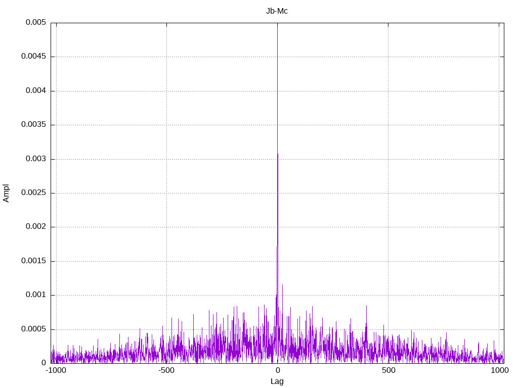Click the 0.0035 y-axis tick label
The image size is (518, 388).
tap(33, 125)
